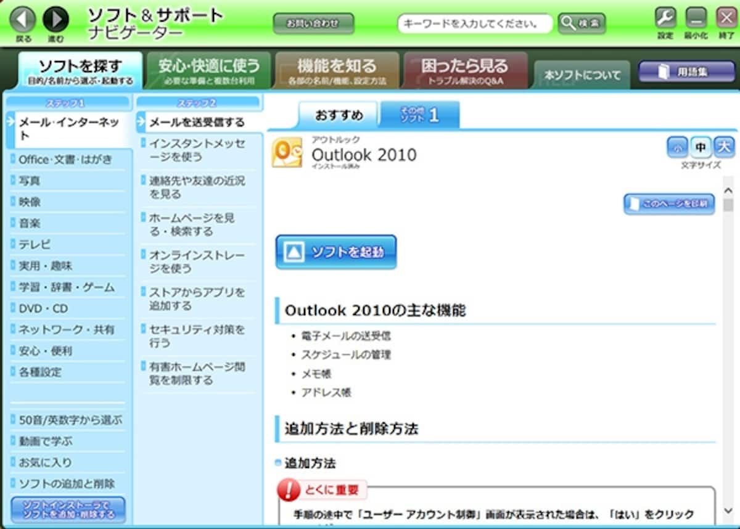Select インスタントメッセージを使う in Step 2
This screenshot has height=529, width=740.
pyautogui.click(x=197, y=150)
